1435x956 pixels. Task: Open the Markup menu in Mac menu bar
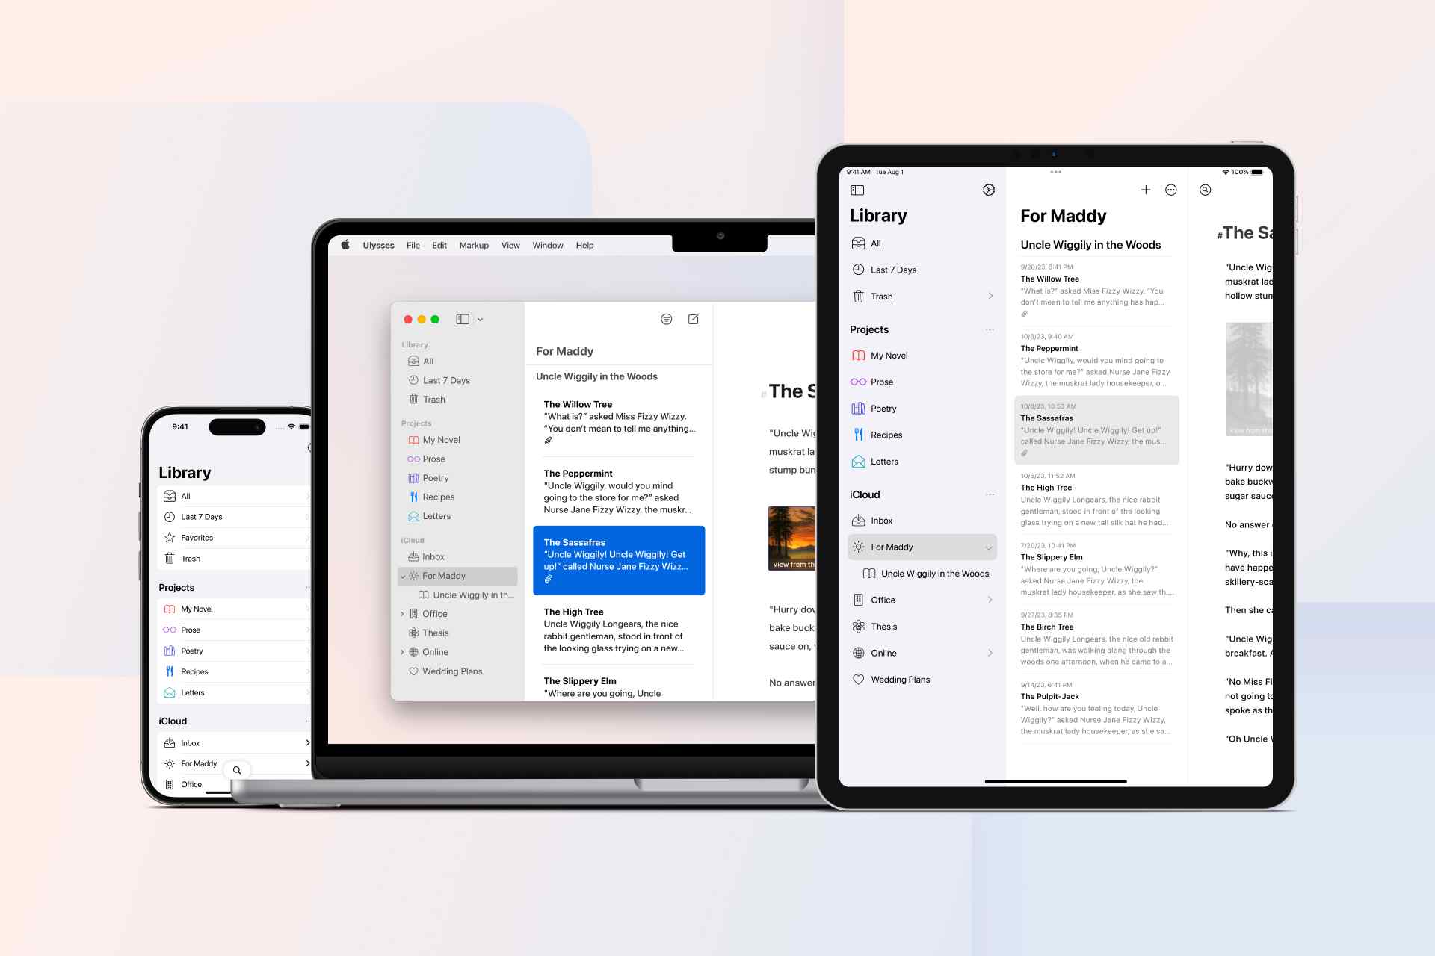pyautogui.click(x=474, y=244)
